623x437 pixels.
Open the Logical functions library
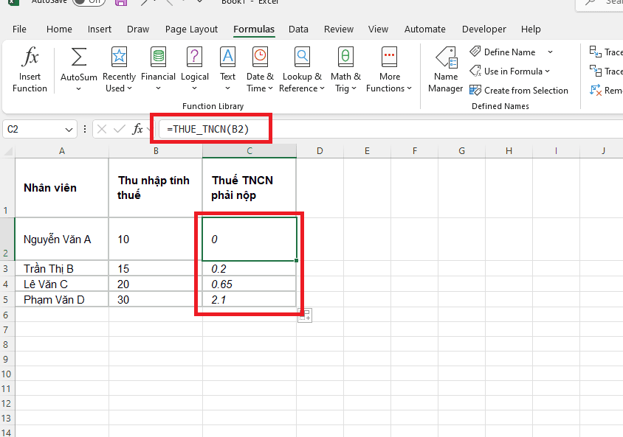194,69
